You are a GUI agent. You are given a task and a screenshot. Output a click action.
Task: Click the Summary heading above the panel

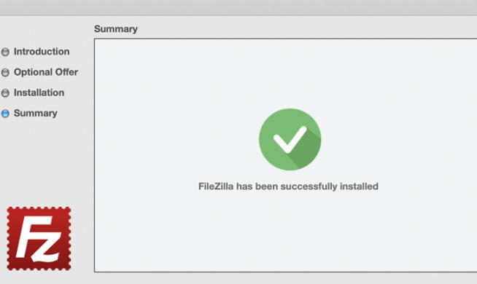click(x=116, y=29)
